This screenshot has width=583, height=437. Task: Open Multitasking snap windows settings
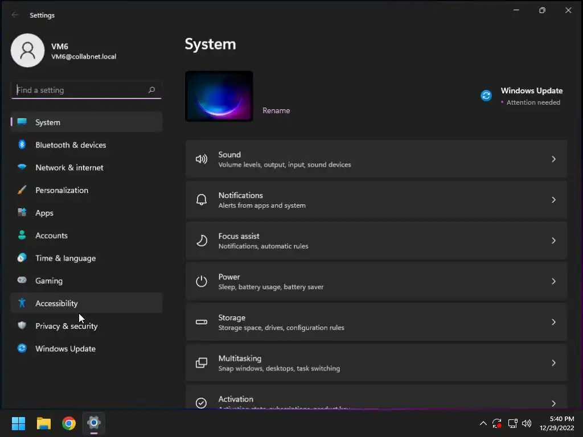point(376,362)
